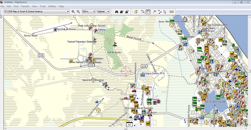Viewport: 251px width, 130px height.
Task: Click the N1 road shield marker
Action: (130, 124)
